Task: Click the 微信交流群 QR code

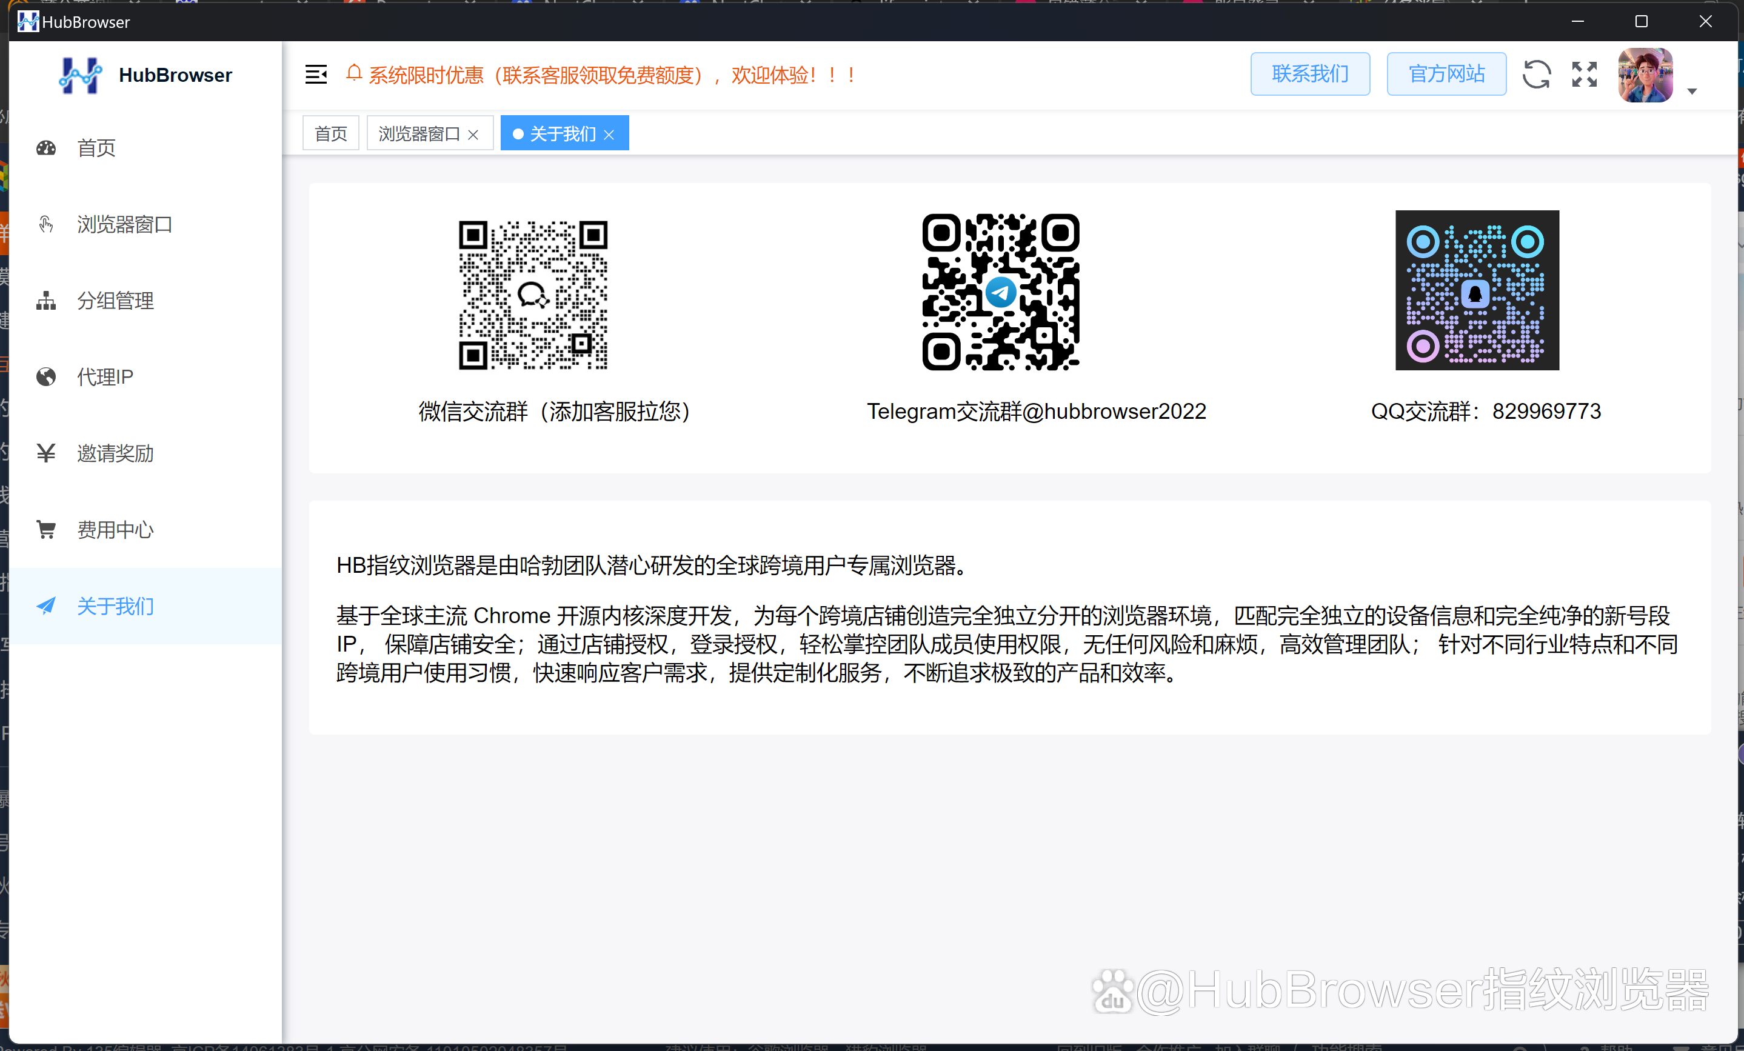Action: pos(533,295)
